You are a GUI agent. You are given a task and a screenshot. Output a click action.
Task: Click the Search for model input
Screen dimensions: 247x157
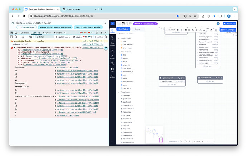130,34
